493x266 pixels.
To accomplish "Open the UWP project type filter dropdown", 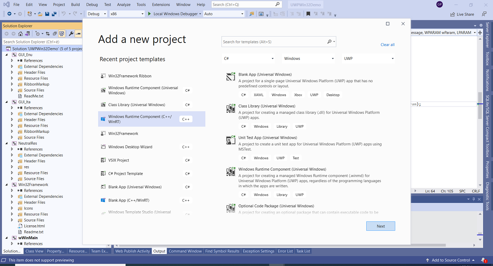I will point(368,58).
